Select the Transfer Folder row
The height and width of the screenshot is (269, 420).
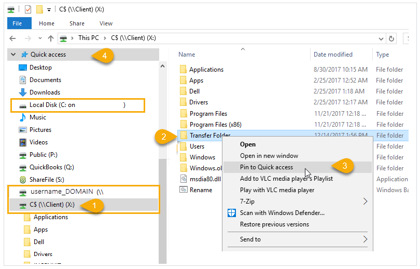click(293, 136)
